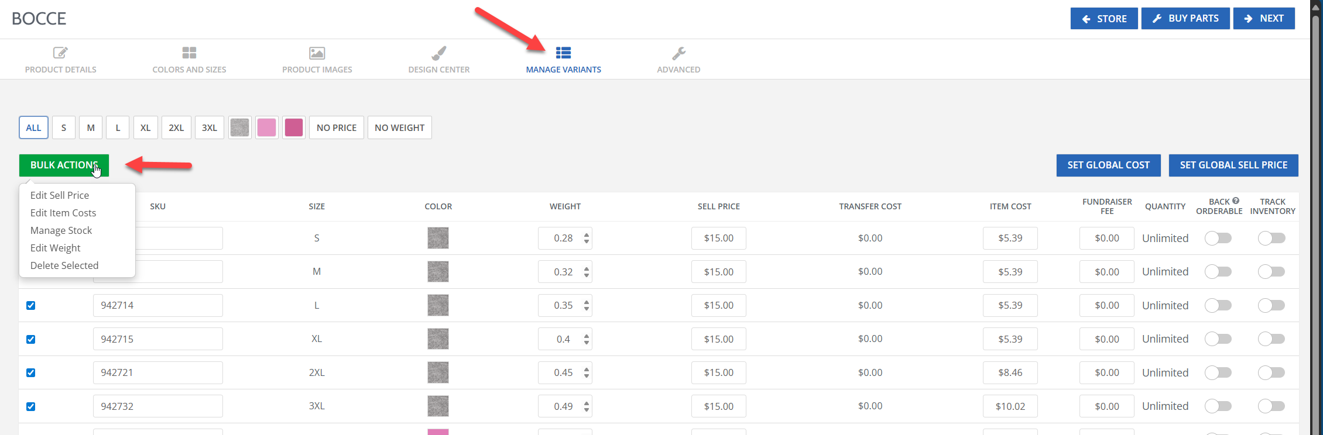The width and height of the screenshot is (1323, 435).
Task: Open the Bulk Actions dropdown
Action: click(64, 165)
